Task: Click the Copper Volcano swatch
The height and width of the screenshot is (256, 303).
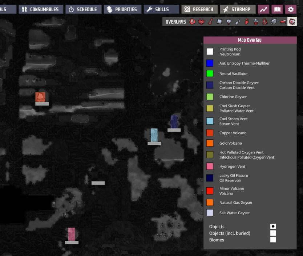Action: [x=210, y=133]
